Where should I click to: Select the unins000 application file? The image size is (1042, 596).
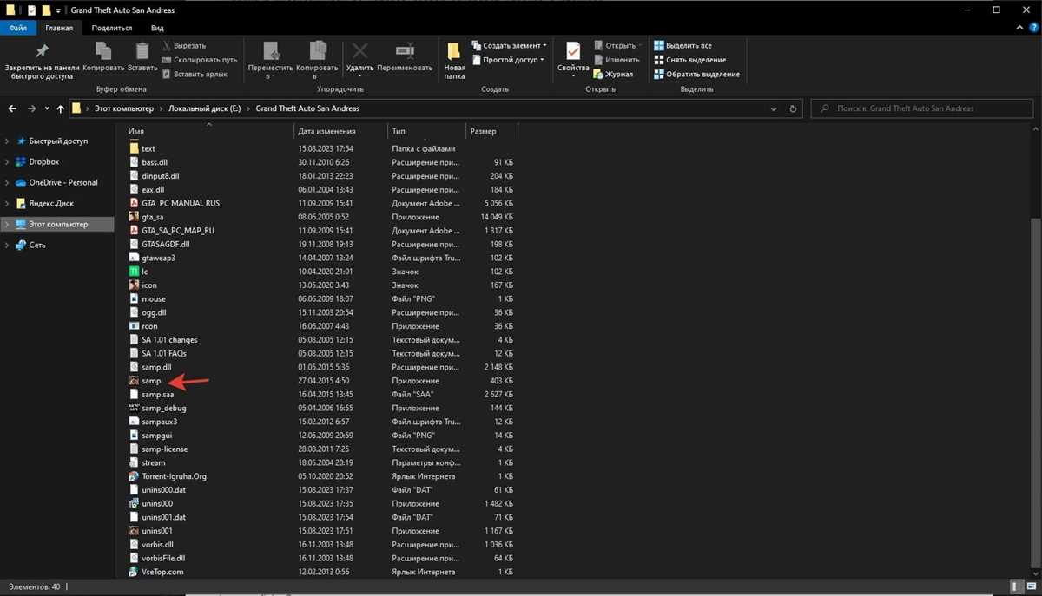157,503
